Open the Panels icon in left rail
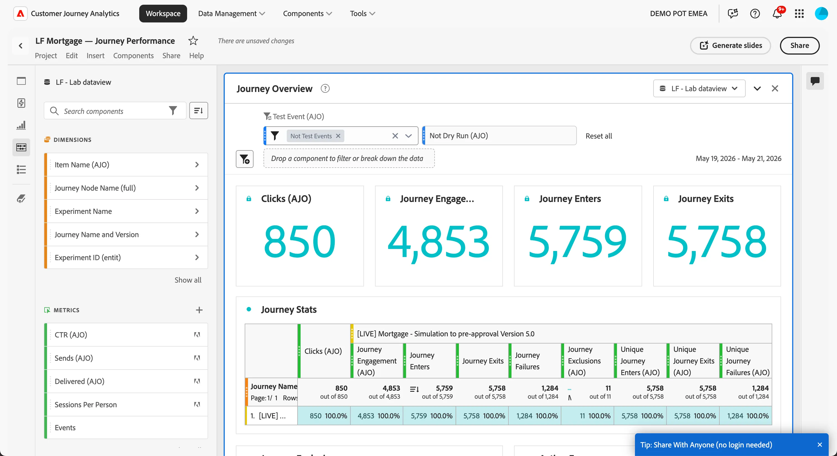Image resolution: width=837 pixels, height=456 pixels. pyautogui.click(x=21, y=81)
